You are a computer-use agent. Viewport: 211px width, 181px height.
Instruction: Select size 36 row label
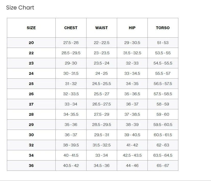point(31,166)
